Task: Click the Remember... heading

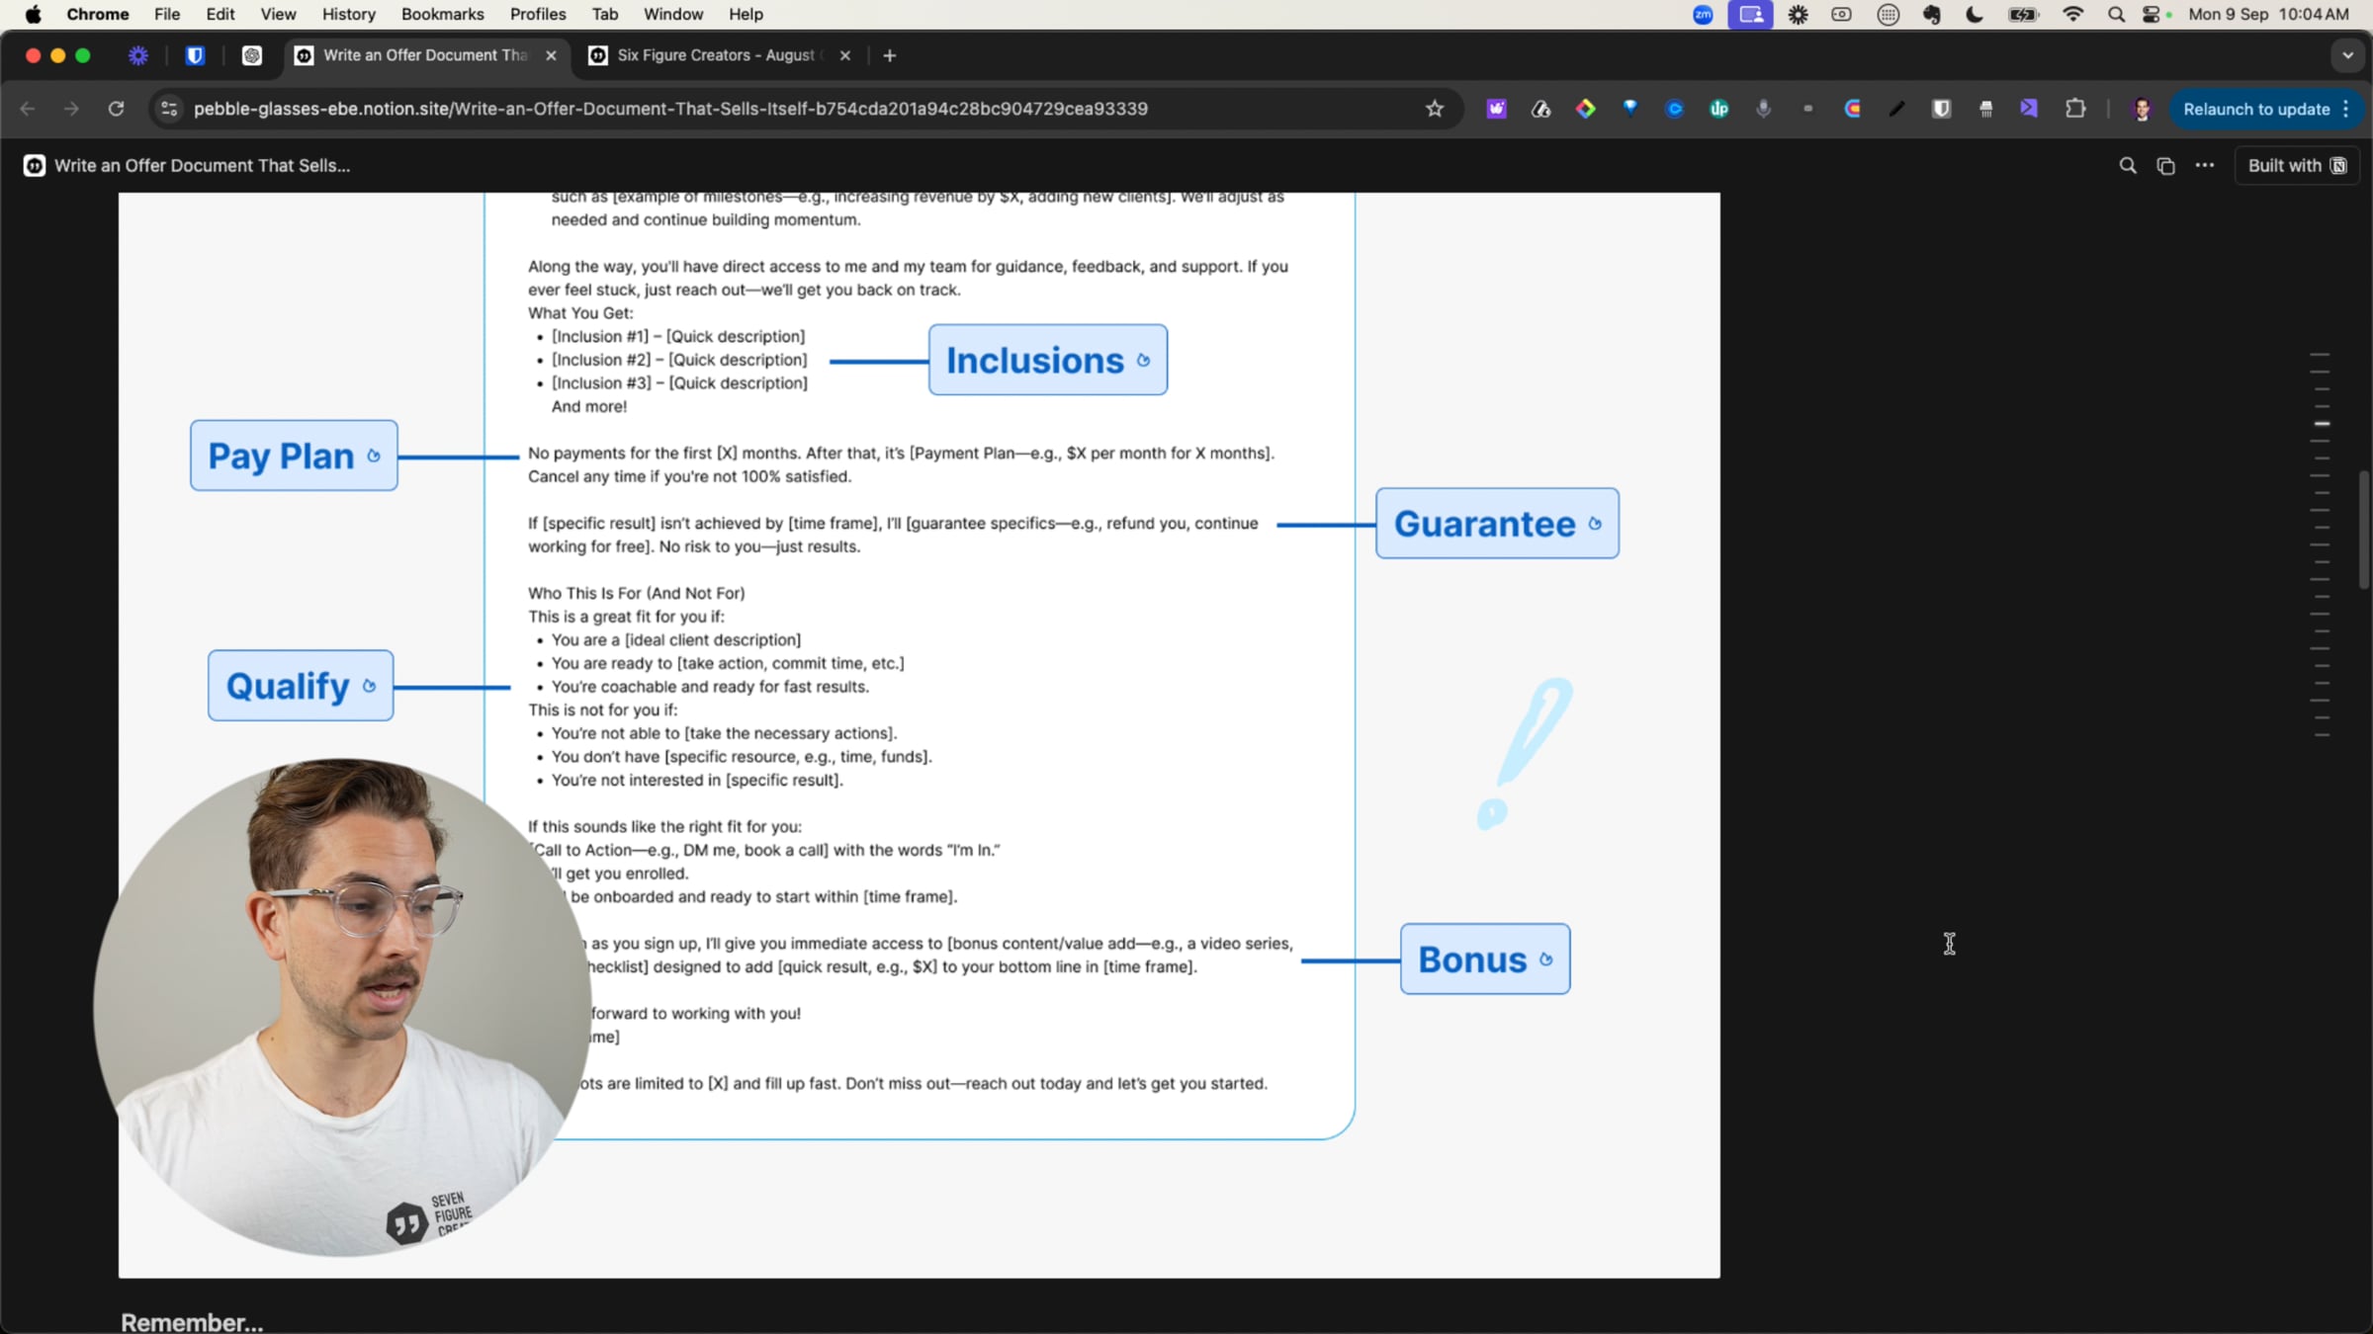Action: (x=192, y=1321)
